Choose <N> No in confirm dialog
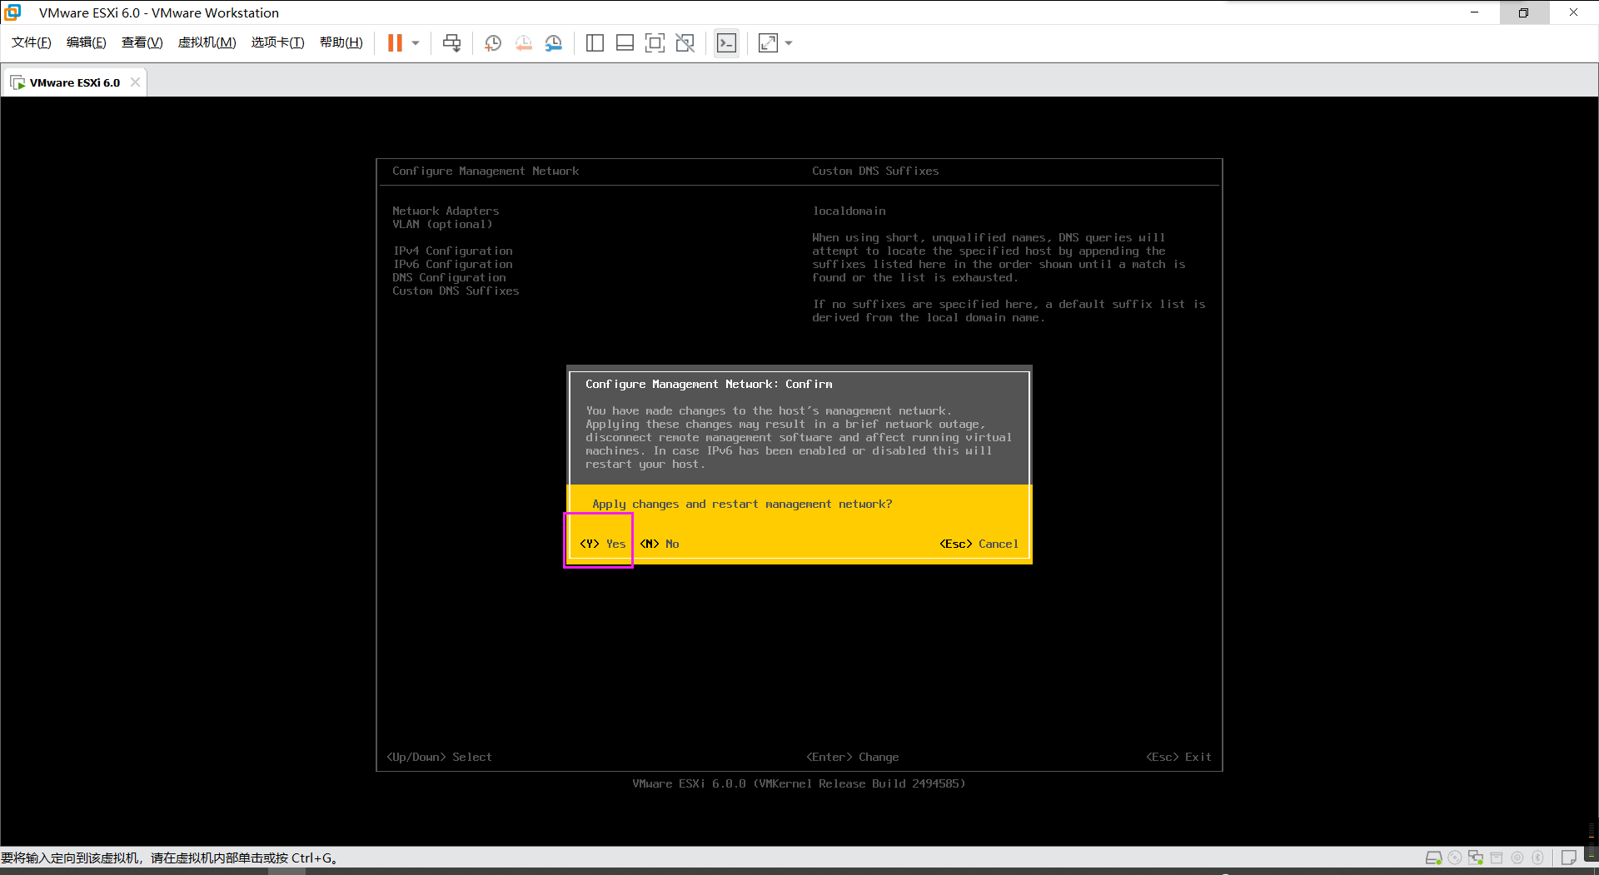The height and width of the screenshot is (875, 1599). (660, 544)
